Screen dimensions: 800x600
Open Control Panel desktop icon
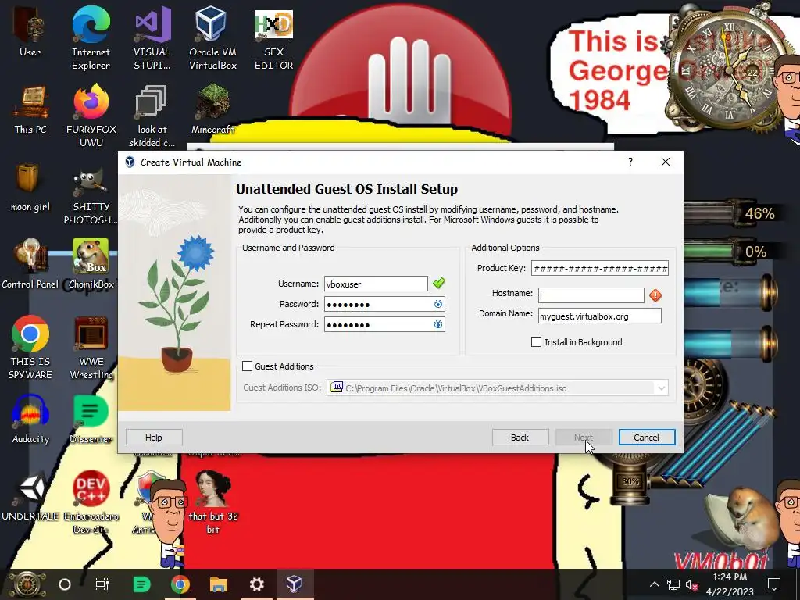click(30, 264)
